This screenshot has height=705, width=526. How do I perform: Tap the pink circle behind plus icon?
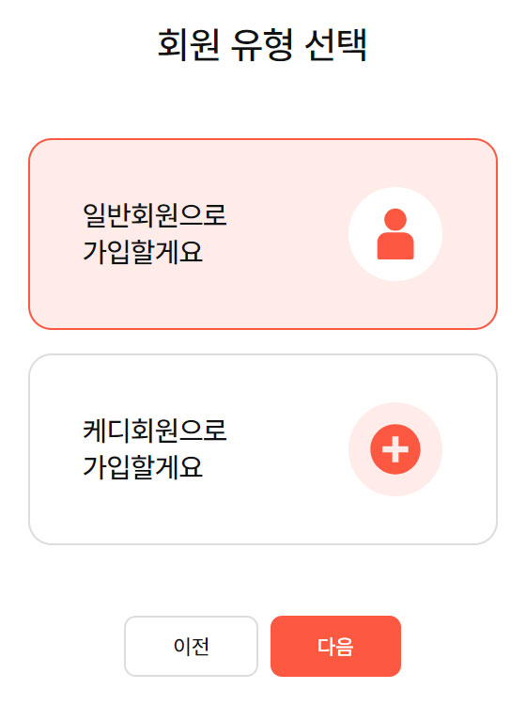(x=395, y=449)
